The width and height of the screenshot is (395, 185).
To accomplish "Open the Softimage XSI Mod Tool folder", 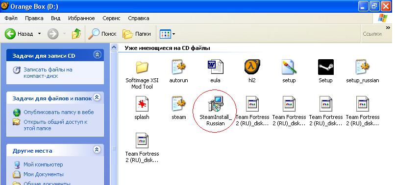I will [x=142, y=67].
